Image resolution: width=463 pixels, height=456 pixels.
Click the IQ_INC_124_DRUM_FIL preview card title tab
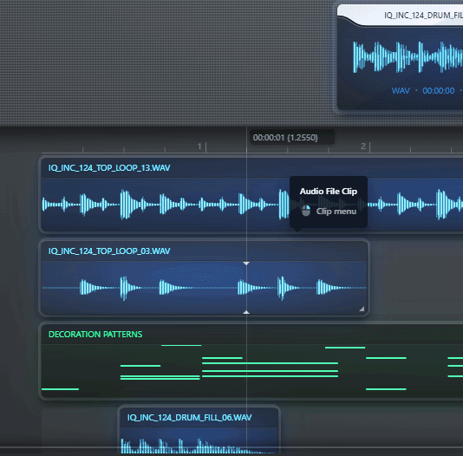click(423, 16)
